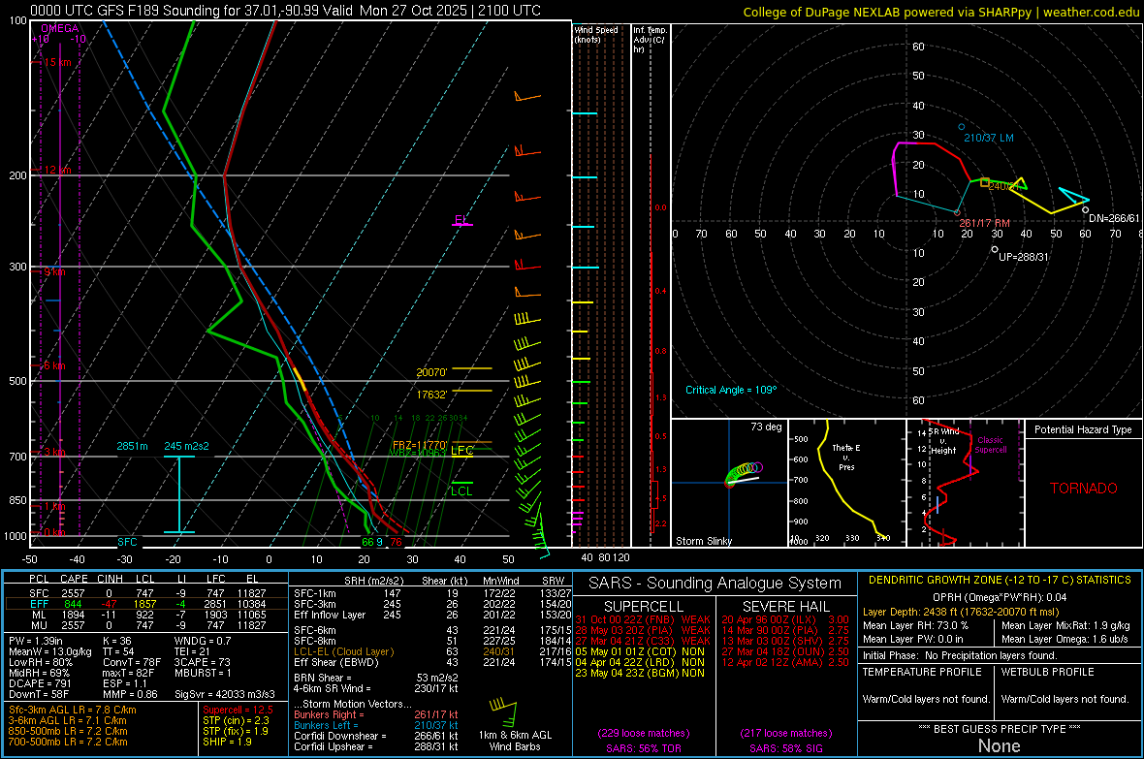Click the 'Mean Layer RH: 73.0 %' value
The width and height of the screenshot is (1144, 759).
(915, 625)
